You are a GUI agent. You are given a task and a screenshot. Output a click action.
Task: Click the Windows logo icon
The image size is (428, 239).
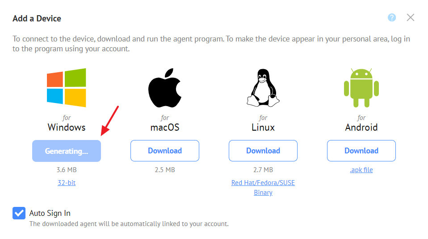[66, 87]
